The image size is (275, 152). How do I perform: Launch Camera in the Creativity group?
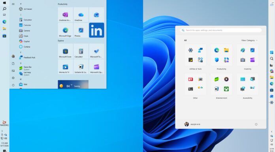tap(243, 60)
